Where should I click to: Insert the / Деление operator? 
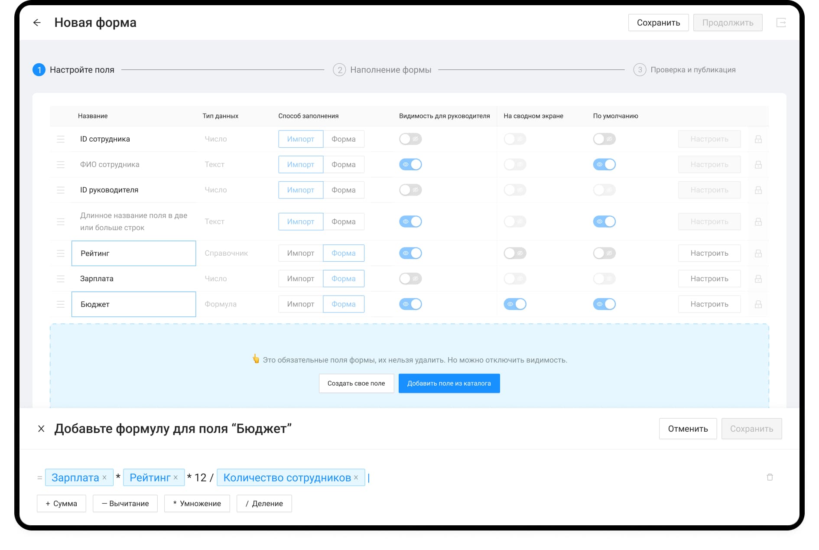264,504
